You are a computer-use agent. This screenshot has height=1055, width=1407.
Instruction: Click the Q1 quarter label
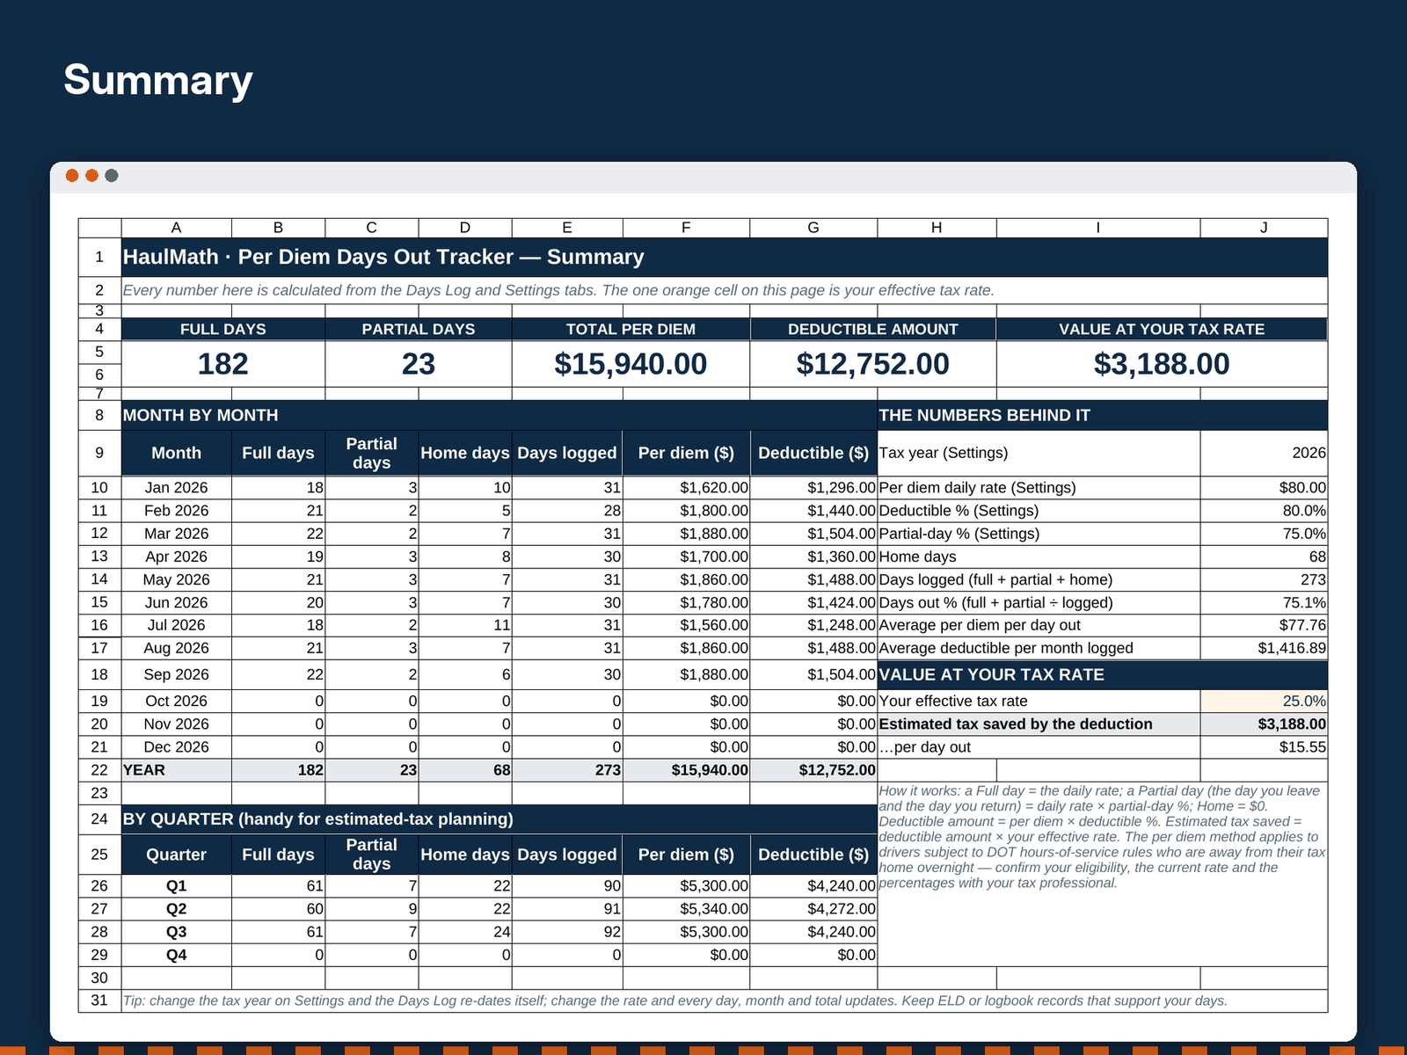176,886
